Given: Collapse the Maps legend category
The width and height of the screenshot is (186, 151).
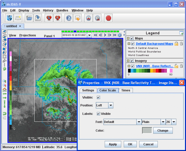Looking at the screenshot, I should click(x=128, y=38).
